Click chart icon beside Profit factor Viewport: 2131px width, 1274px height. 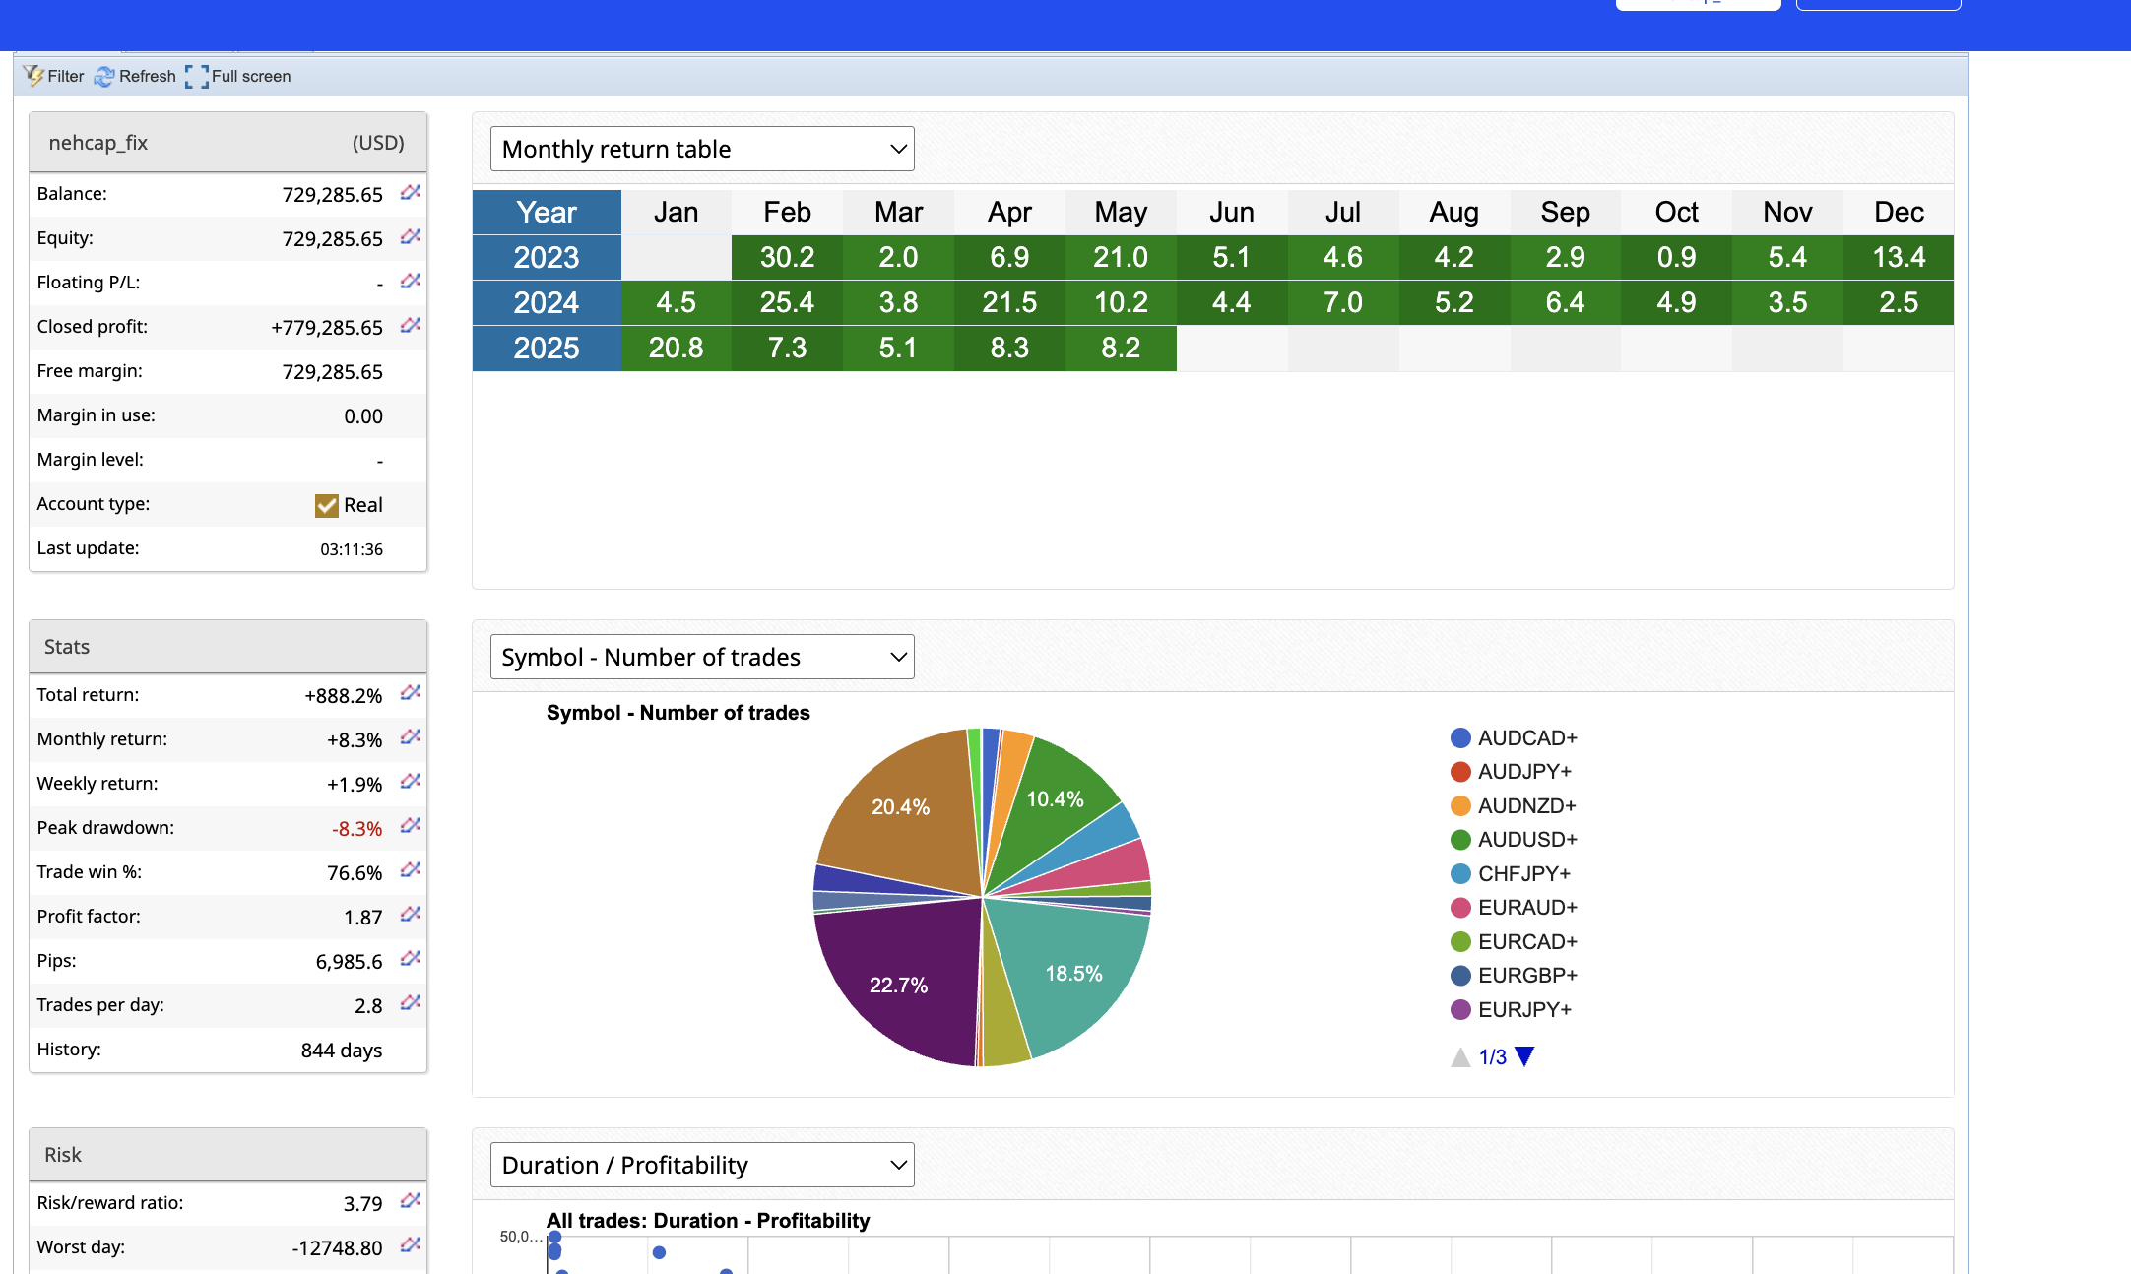pyautogui.click(x=411, y=916)
